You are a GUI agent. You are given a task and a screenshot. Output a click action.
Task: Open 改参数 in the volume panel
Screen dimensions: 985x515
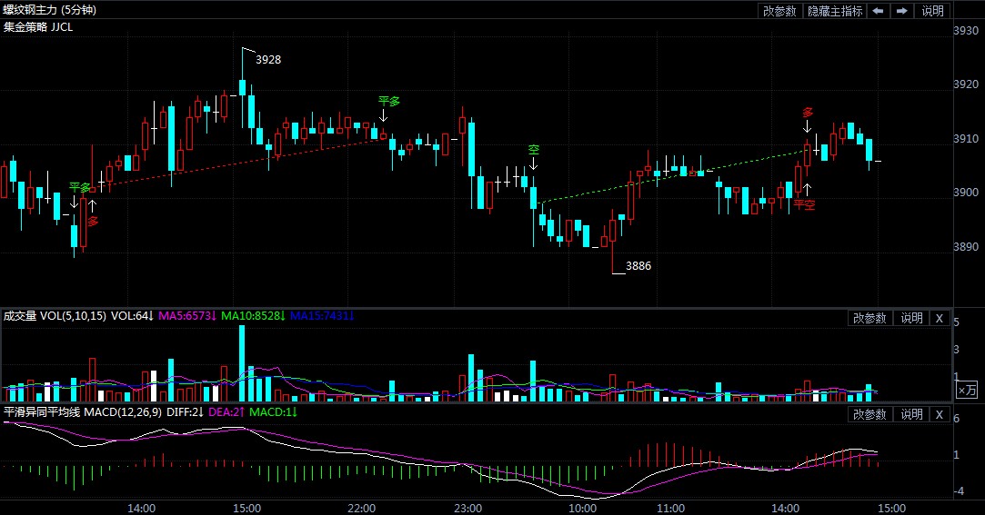coord(869,318)
